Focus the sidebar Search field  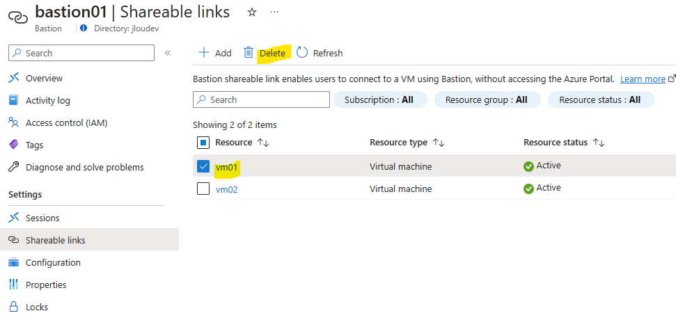(x=81, y=53)
